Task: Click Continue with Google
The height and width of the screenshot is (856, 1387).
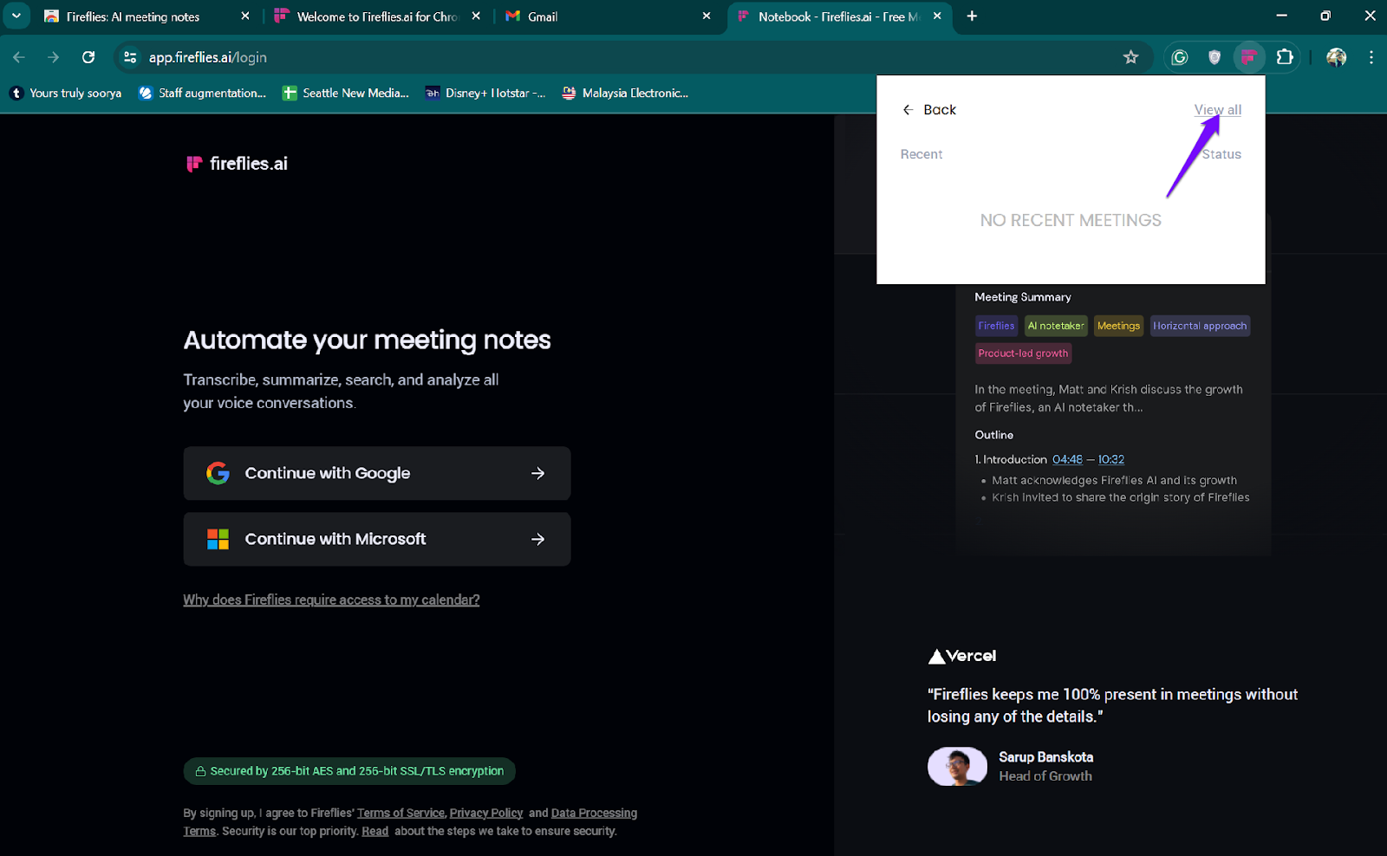Action: [376, 473]
